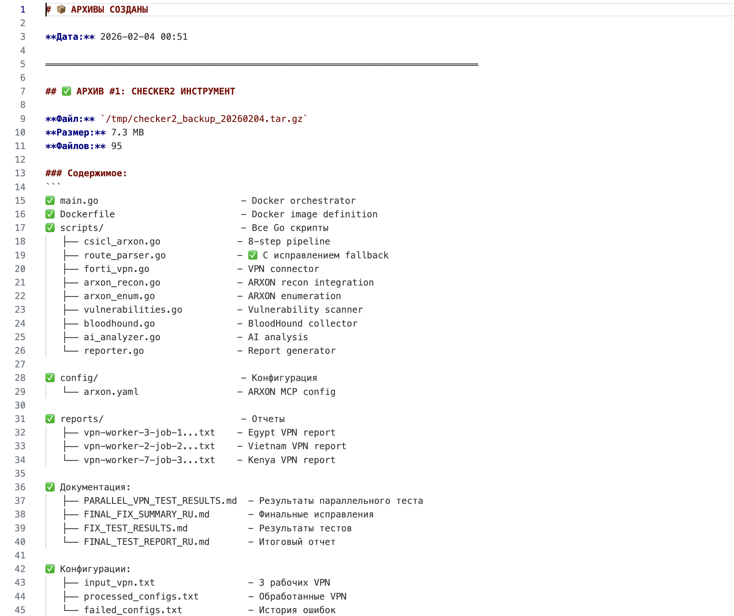Click PARALLEL_VPN_TEST_RESULTS.md file name
Image resolution: width=734 pixels, height=616 pixels.
[x=160, y=501]
